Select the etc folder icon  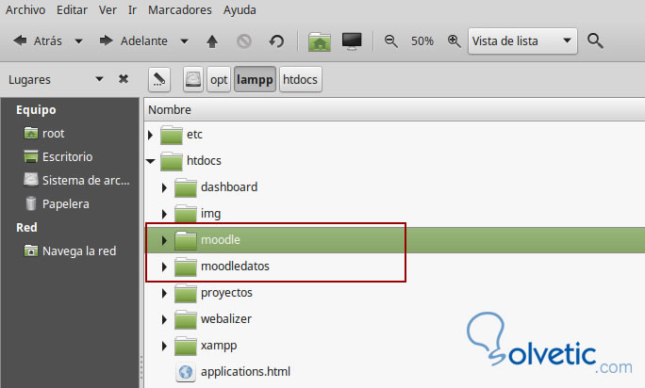coord(171,135)
